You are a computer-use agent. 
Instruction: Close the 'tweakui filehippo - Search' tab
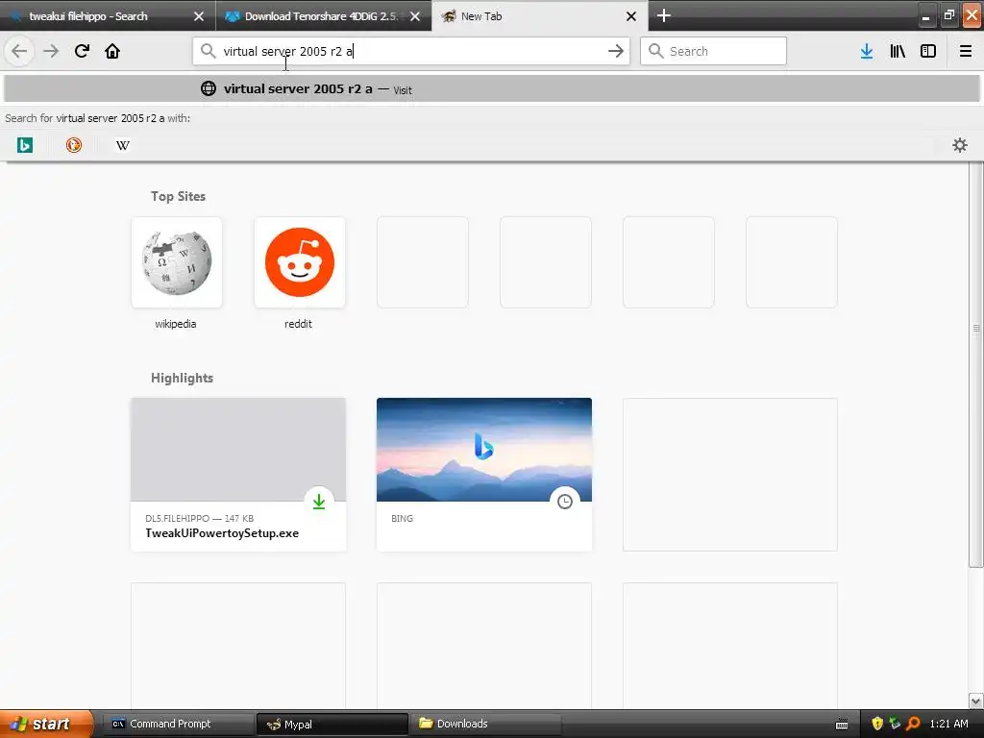click(x=199, y=16)
